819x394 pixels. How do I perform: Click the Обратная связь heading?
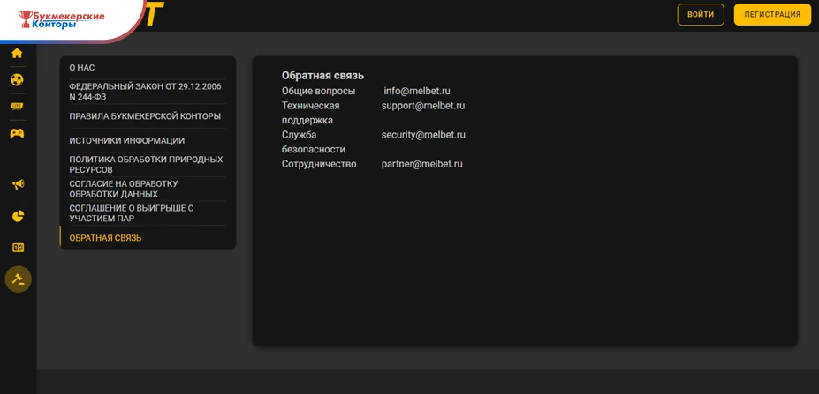[x=322, y=76]
